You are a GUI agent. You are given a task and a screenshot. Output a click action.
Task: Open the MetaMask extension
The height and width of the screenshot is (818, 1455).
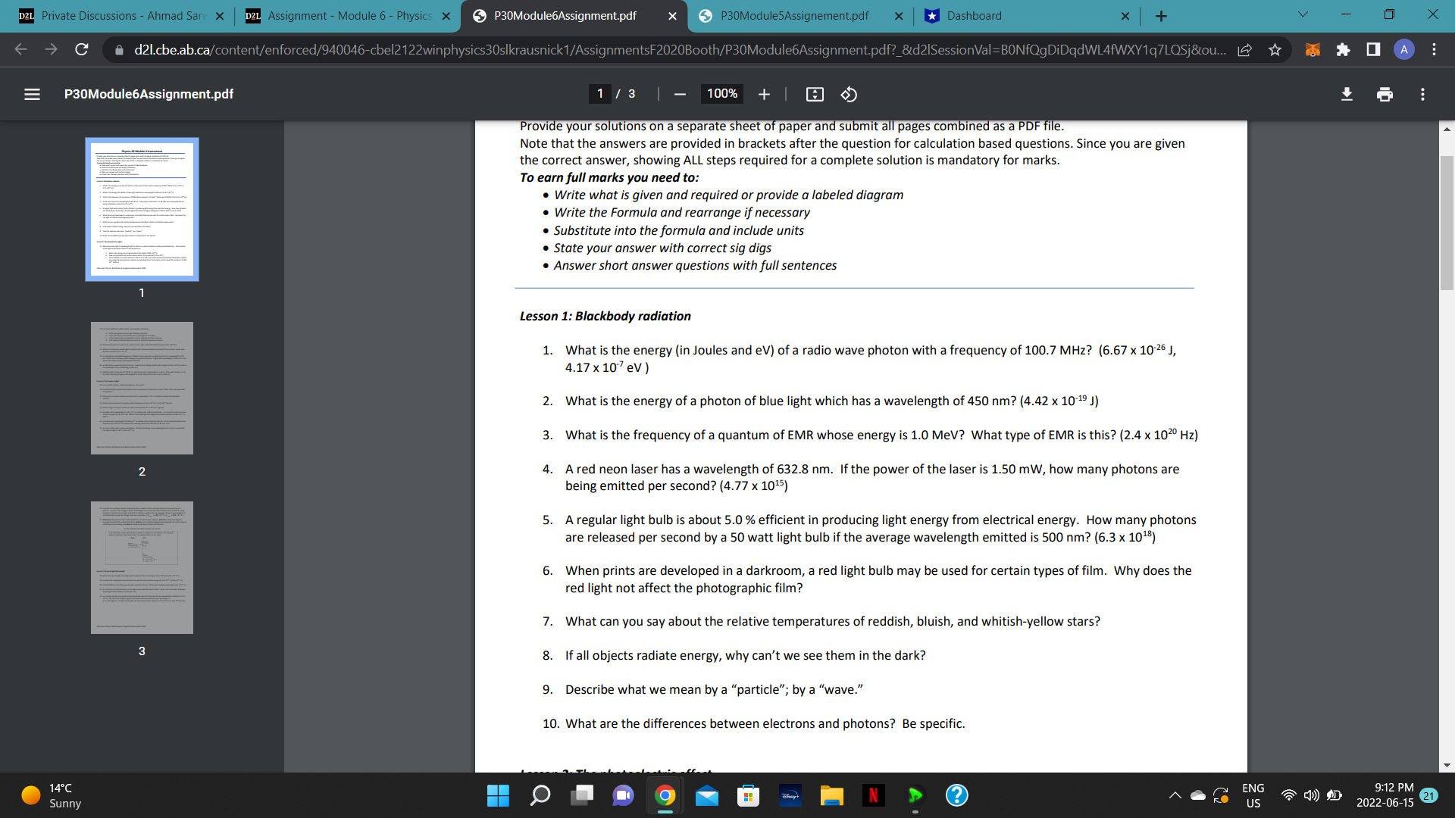(x=1312, y=49)
